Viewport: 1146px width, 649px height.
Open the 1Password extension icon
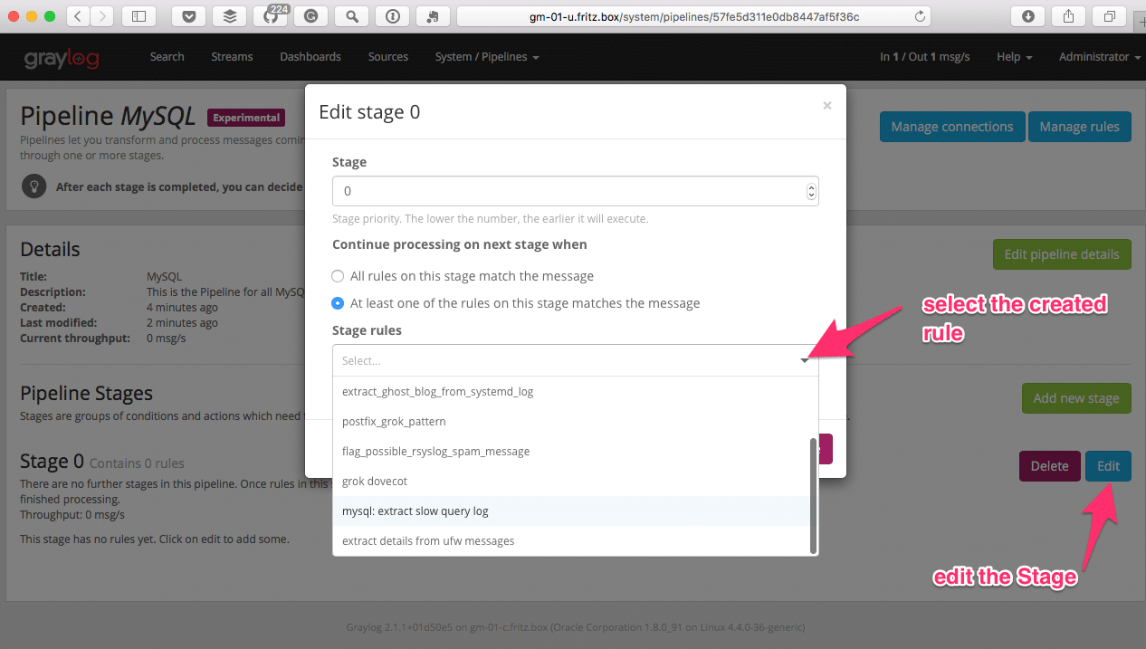point(392,16)
